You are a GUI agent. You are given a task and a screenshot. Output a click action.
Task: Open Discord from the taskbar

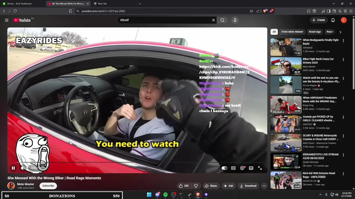[x=158, y=195]
